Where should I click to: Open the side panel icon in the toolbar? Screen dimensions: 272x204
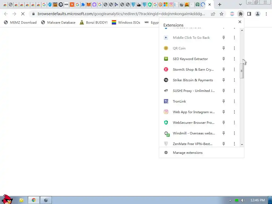[249, 14]
